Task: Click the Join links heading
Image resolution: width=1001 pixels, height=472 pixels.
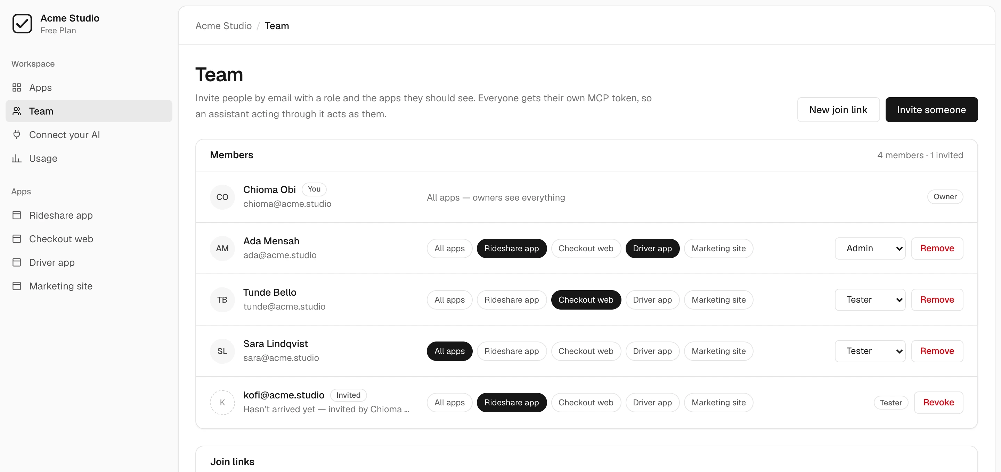Action: (232, 462)
